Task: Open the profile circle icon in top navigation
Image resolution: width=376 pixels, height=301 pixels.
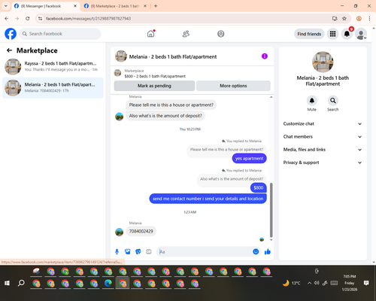Action: click(221, 34)
